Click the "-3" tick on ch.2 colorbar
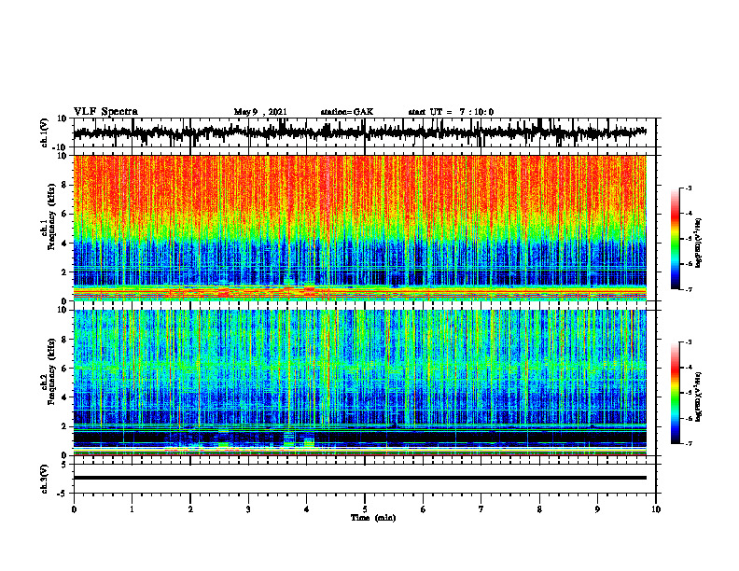Image resolution: width=739 pixels, height=571 pixels. (x=689, y=342)
